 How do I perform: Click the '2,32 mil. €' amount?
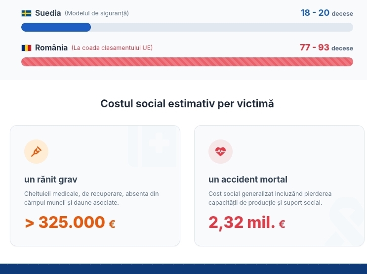pyautogui.click(x=247, y=222)
